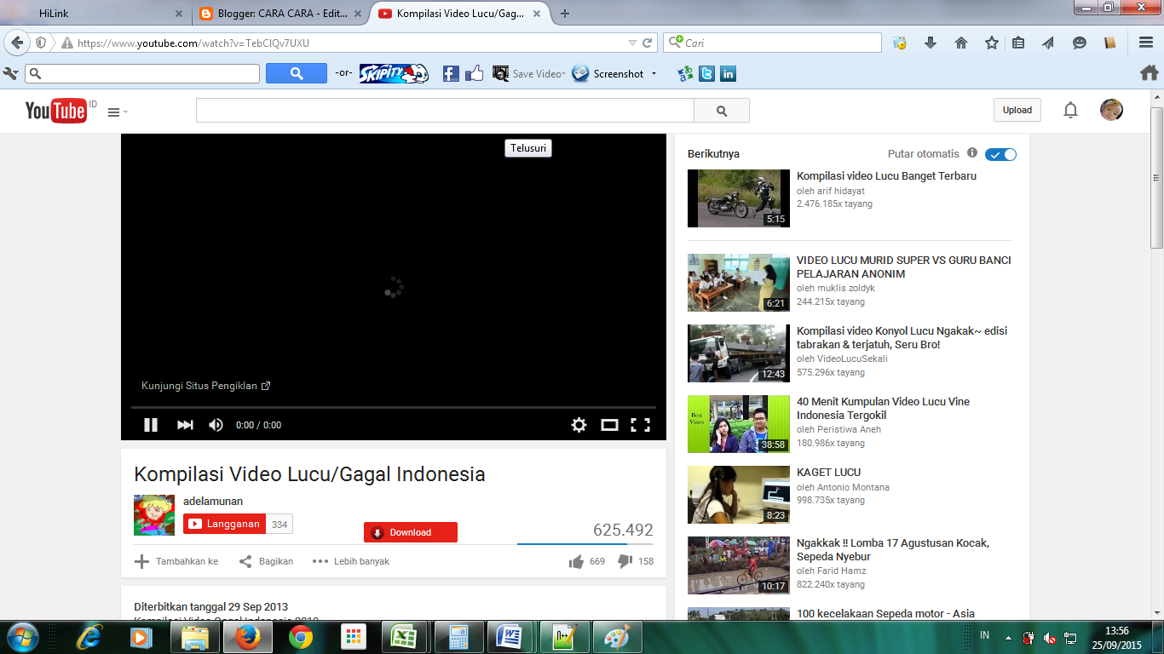Switch to theater mode icon
This screenshot has height=654, width=1164.
609,425
